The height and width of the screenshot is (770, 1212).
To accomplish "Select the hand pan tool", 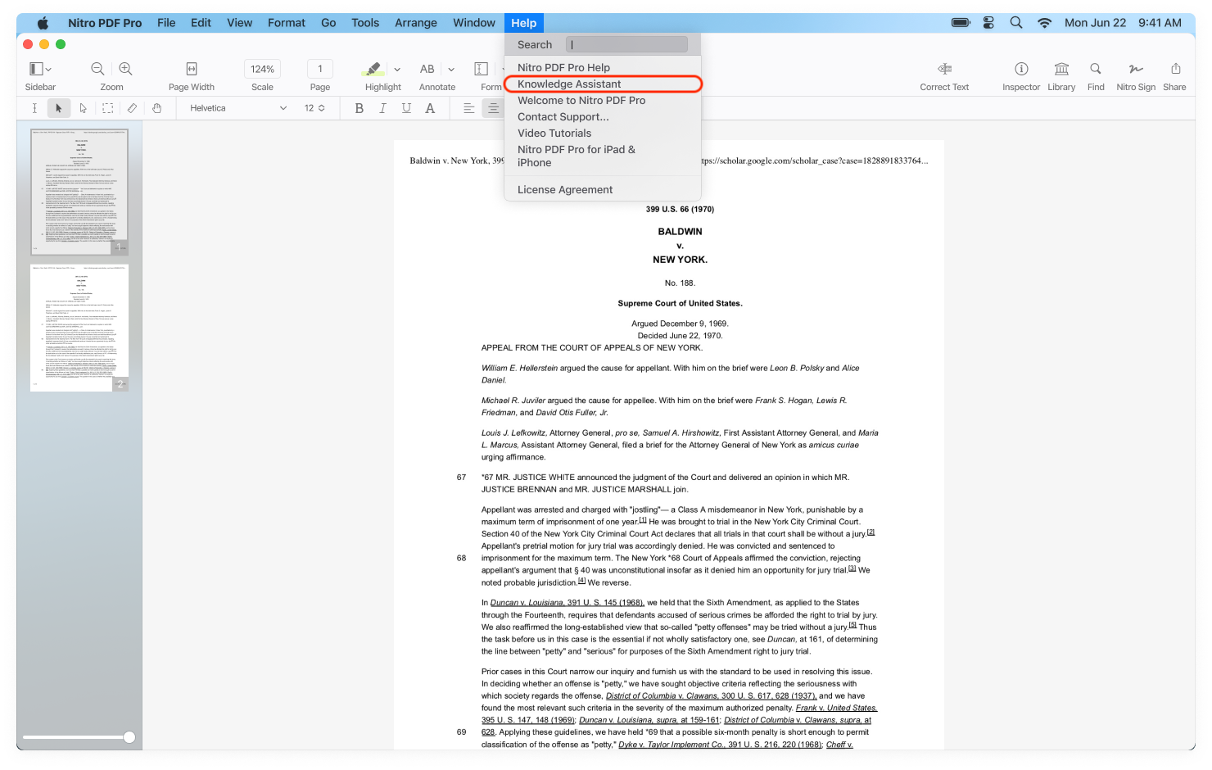I will pos(156,108).
